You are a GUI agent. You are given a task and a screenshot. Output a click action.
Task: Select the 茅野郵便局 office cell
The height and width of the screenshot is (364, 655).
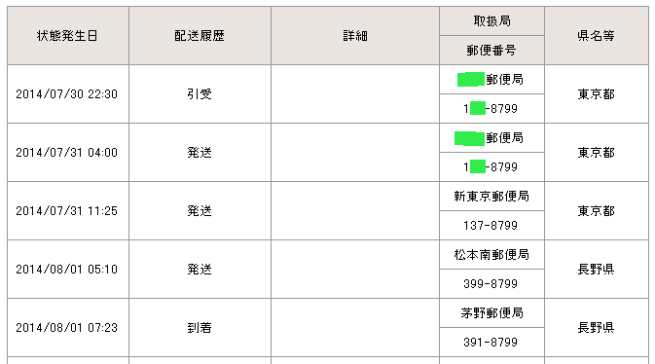point(491,313)
